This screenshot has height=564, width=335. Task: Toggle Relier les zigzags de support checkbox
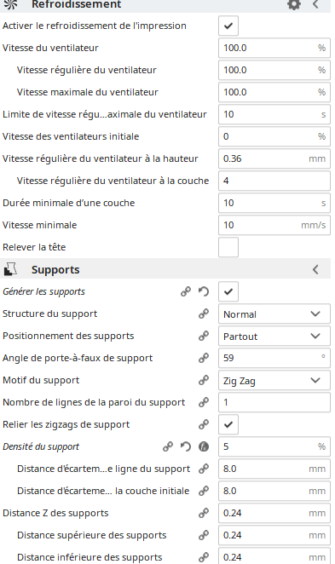(x=228, y=424)
